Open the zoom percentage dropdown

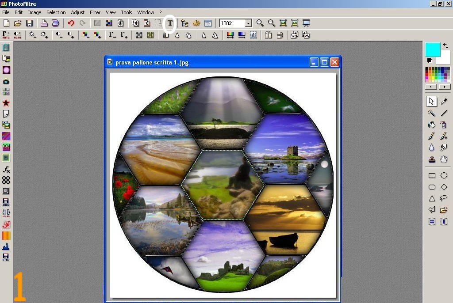[x=248, y=23]
